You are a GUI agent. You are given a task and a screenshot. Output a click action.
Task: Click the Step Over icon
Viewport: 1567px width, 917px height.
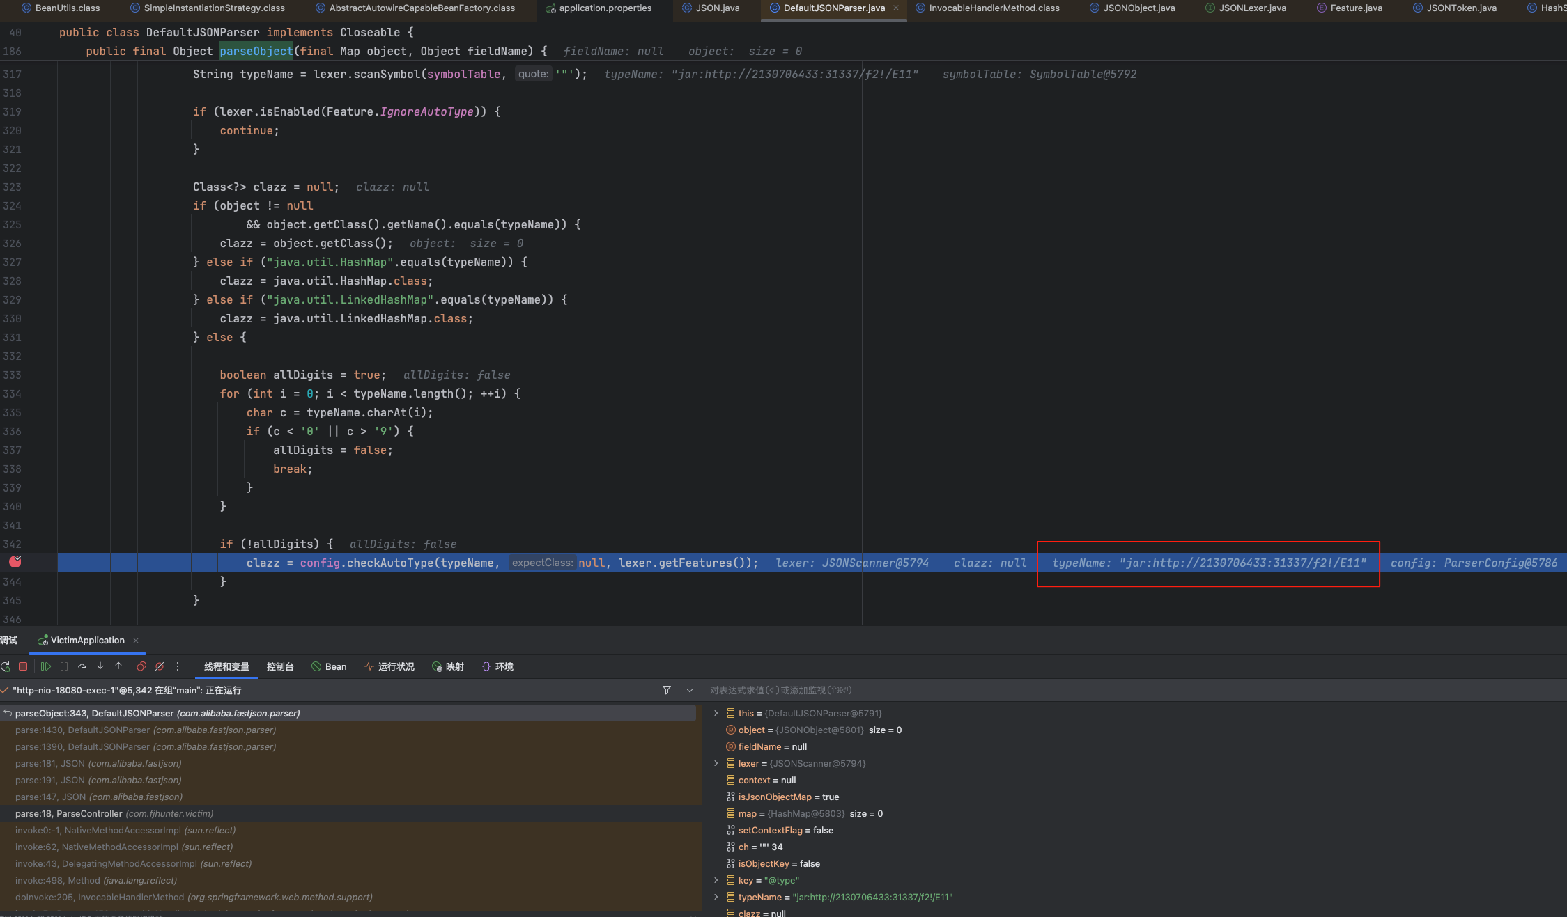82,666
